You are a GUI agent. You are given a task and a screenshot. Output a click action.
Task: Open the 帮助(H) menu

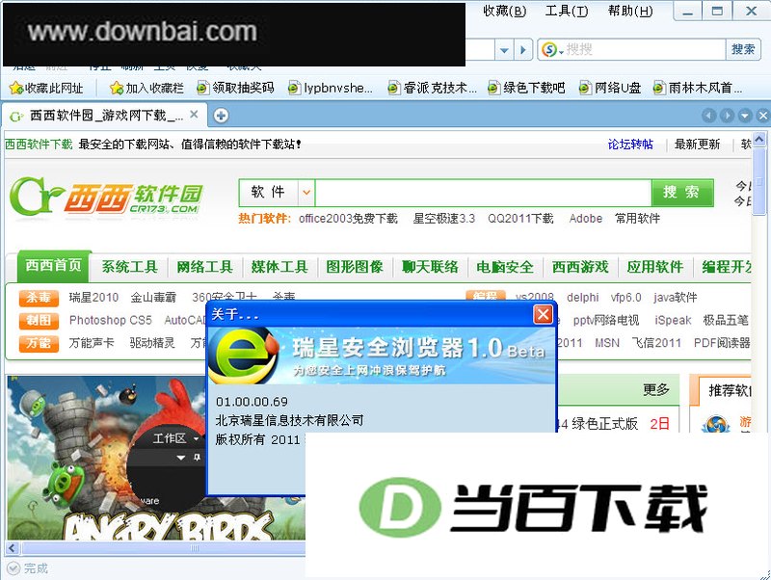[x=630, y=11]
